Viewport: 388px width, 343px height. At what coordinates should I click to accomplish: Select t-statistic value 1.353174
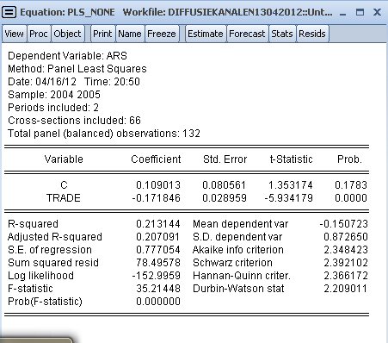tap(290, 185)
